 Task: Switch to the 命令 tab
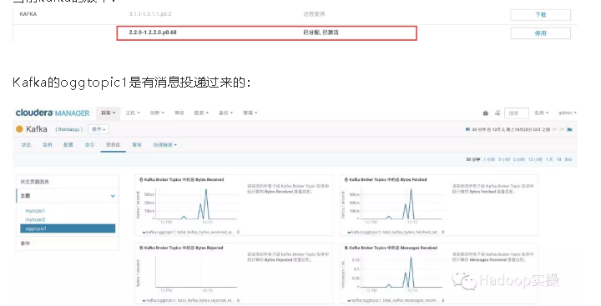(x=89, y=145)
